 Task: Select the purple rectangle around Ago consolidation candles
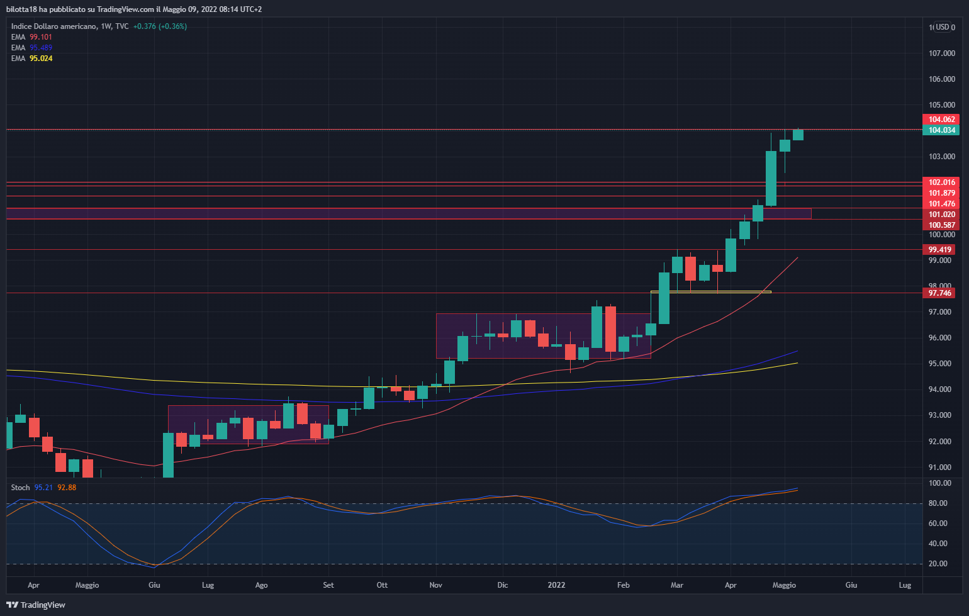pyautogui.click(x=248, y=424)
